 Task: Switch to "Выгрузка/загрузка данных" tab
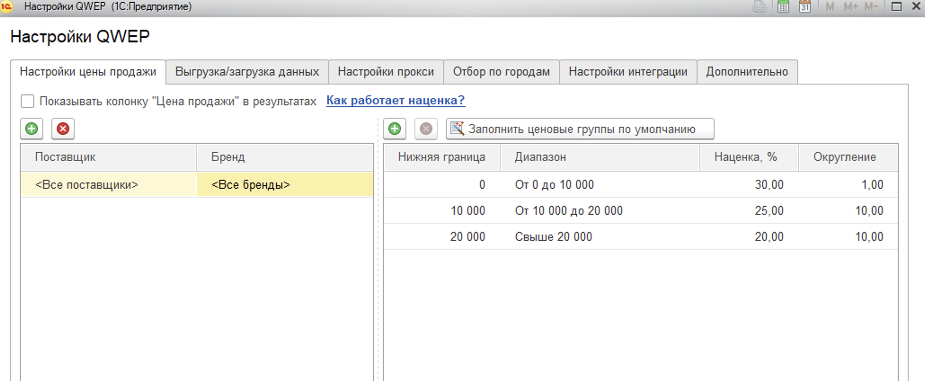coord(247,72)
